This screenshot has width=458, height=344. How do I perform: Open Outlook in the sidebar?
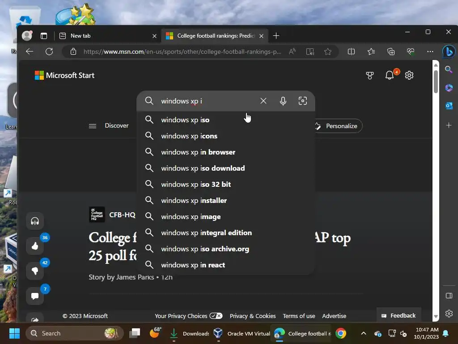point(449,106)
